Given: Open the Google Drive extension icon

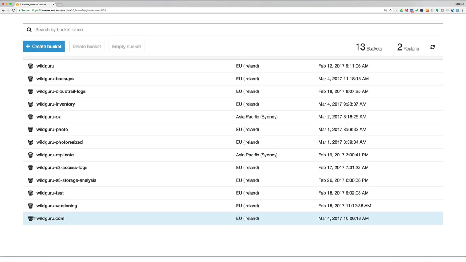Looking at the screenshot, I should point(402,10).
